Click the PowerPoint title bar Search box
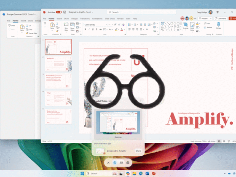This screenshot has height=177, width=236. 142,12
